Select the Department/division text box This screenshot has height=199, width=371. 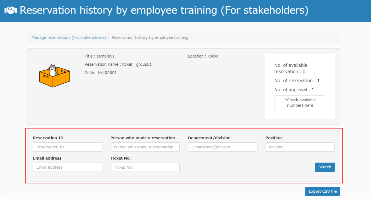[223, 147]
